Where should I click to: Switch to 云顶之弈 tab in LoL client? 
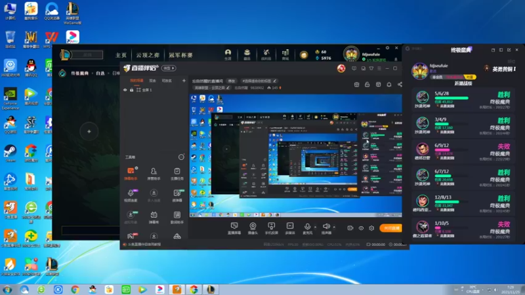(x=148, y=55)
